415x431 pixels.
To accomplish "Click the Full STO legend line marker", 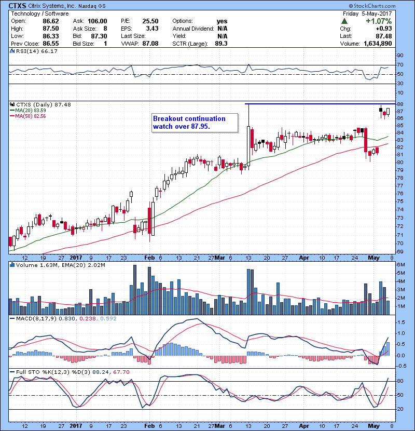I will (x=12, y=372).
